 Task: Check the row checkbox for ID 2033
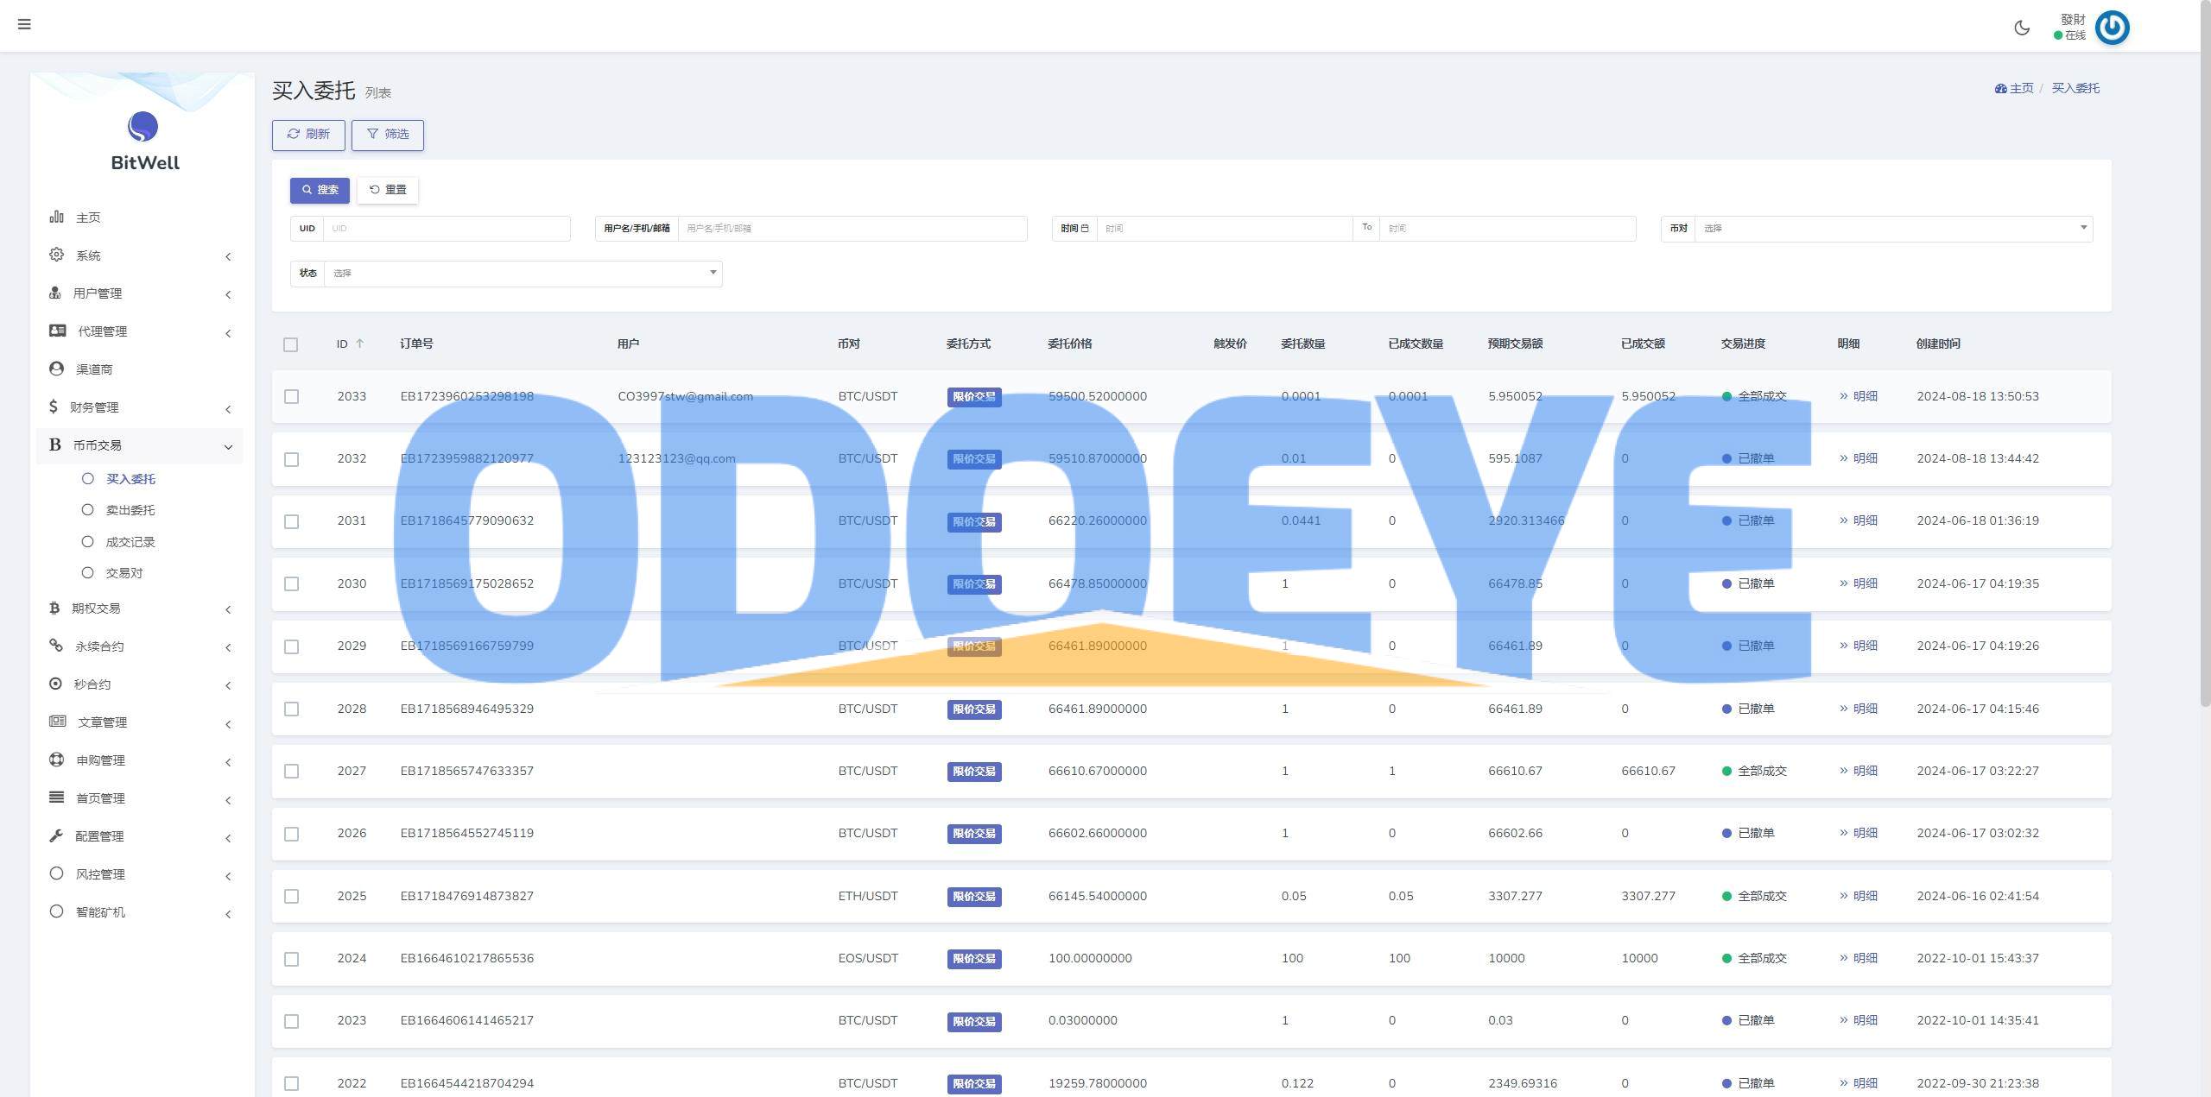click(x=292, y=397)
